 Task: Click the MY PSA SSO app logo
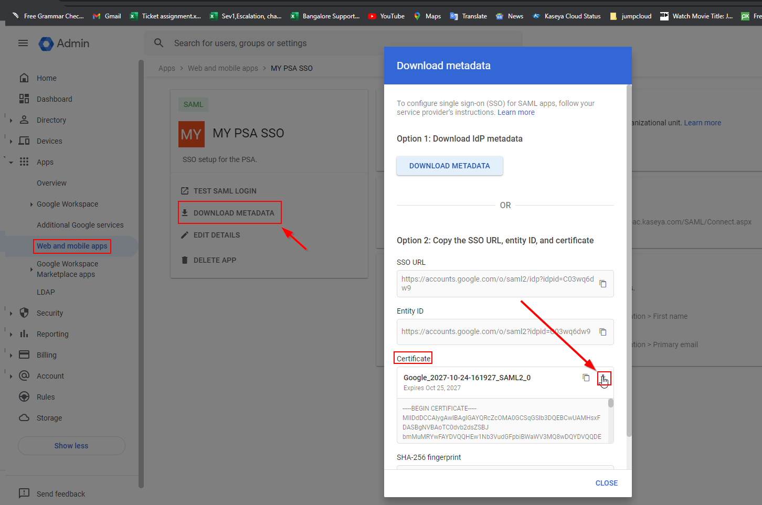coord(191,134)
